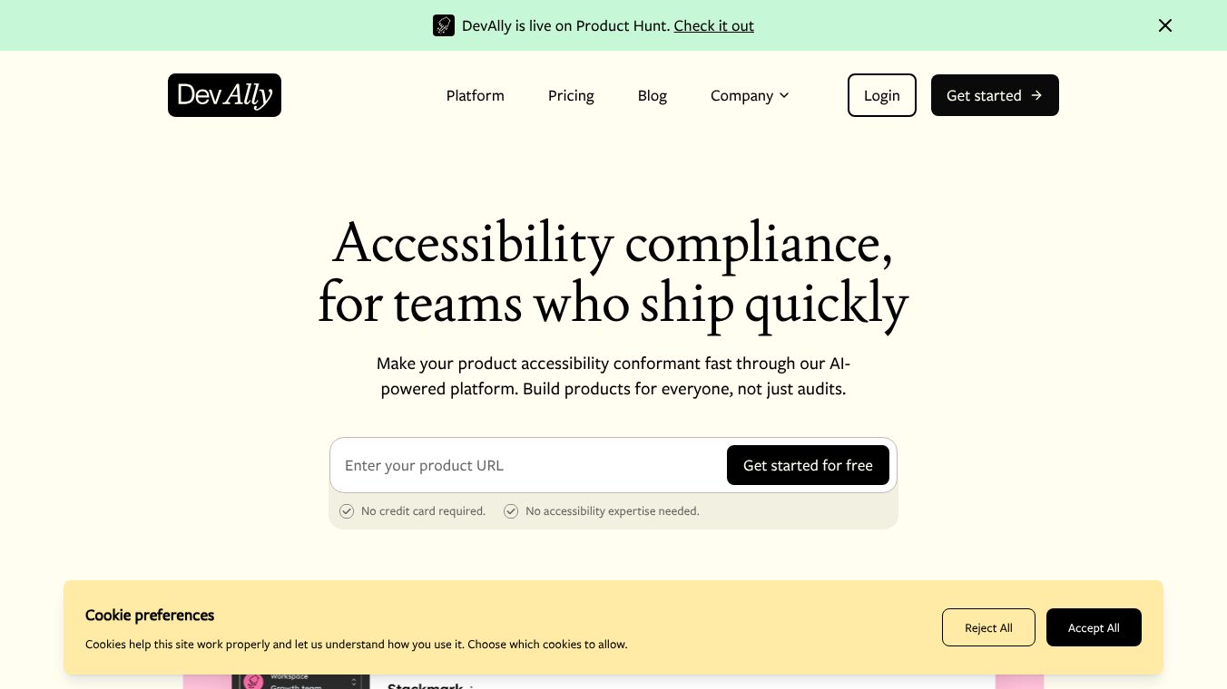Viewport: 1227px width, 689px height.
Task: Click the DevAlly logo
Action: tap(224, 95)
